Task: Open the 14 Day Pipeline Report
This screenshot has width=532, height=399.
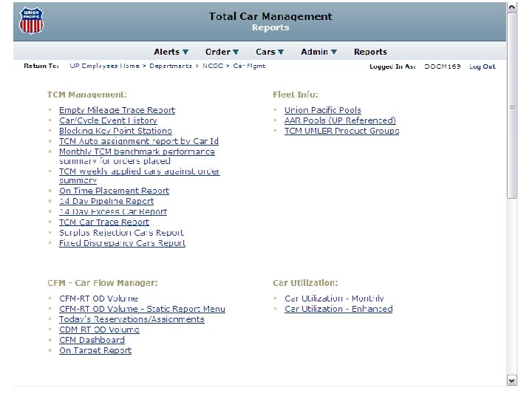Action: point(106,202)
